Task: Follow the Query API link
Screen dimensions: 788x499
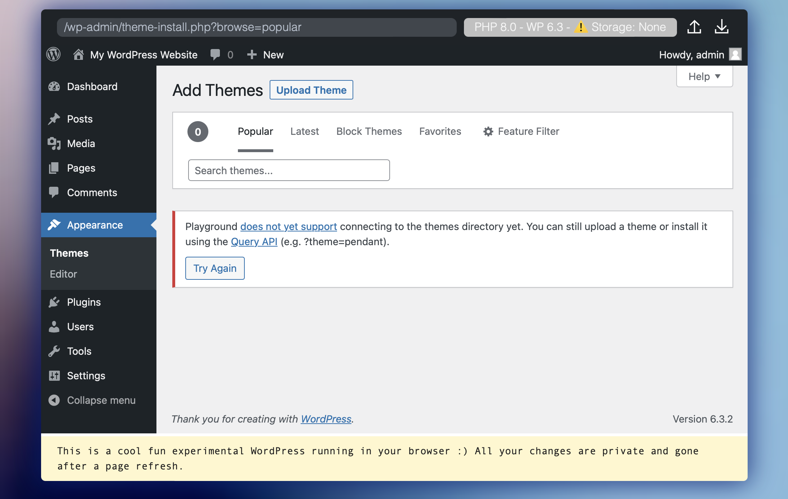Action: point(254,242)
